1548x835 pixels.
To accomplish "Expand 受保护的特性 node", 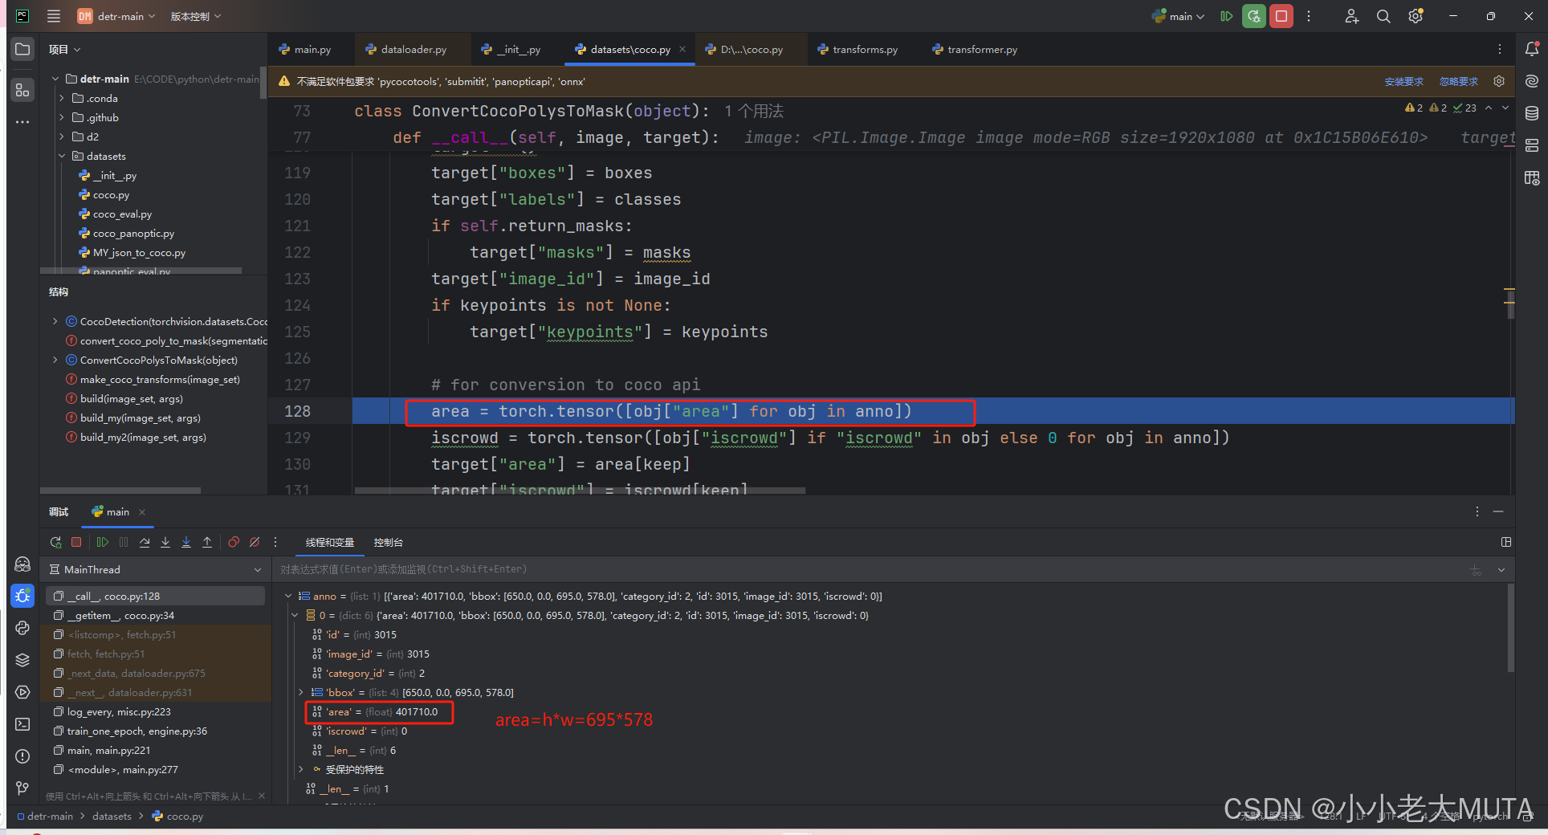I will [301, 769].
